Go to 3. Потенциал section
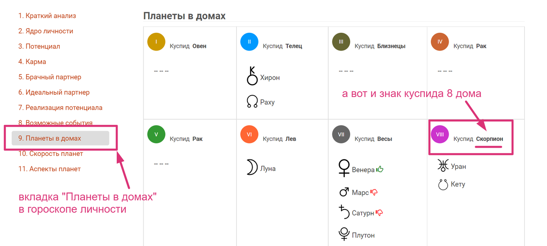 [39, 46]
